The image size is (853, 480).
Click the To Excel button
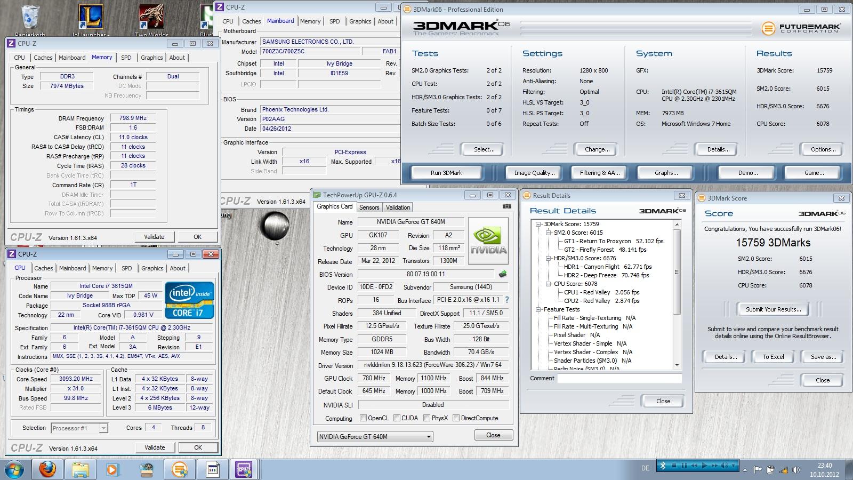pos(773,357)
